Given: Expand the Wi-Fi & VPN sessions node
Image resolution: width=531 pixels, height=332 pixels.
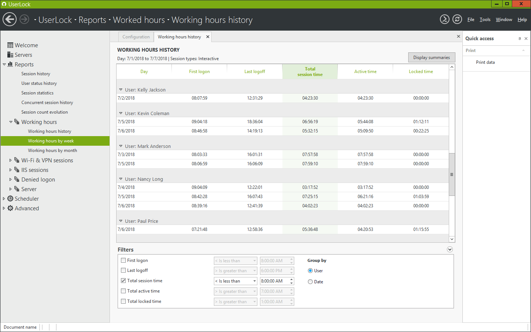Looking at the screenshot, I should [11, 160].
